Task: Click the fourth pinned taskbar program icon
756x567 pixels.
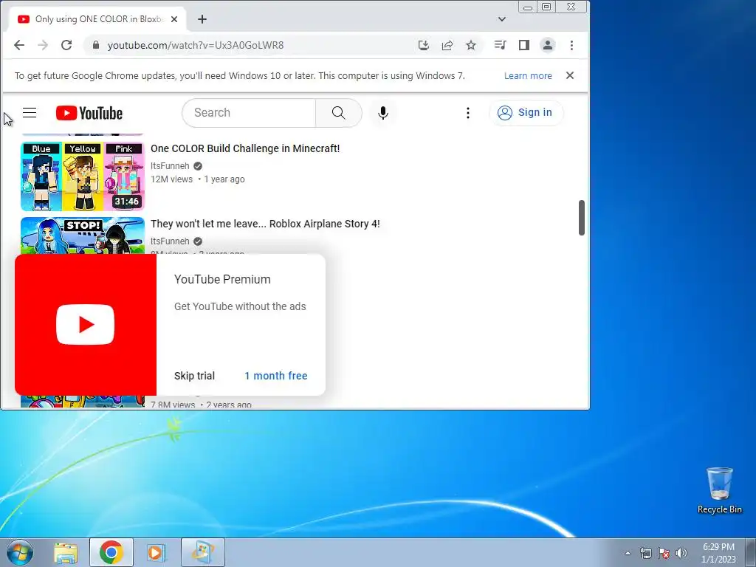Action: [x=202, y=552]
